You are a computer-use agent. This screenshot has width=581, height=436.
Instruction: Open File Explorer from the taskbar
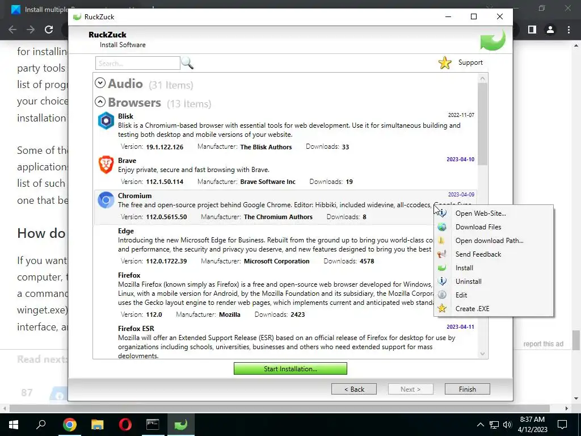[x=97, y=425]
